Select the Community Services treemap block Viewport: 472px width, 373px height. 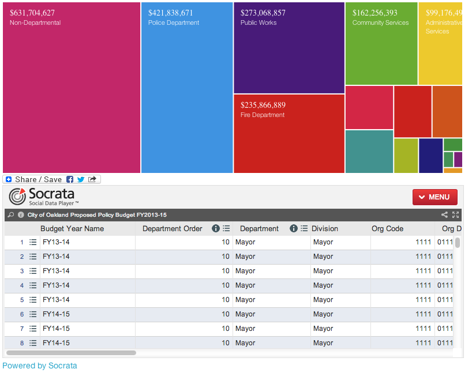(x=381, y=44)
